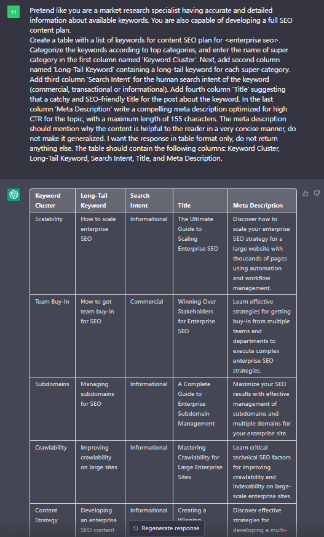Click the Scalability keyword cluster cell
Image resolution: width=324 pixels, height=537 pixels.
(53, 254)
